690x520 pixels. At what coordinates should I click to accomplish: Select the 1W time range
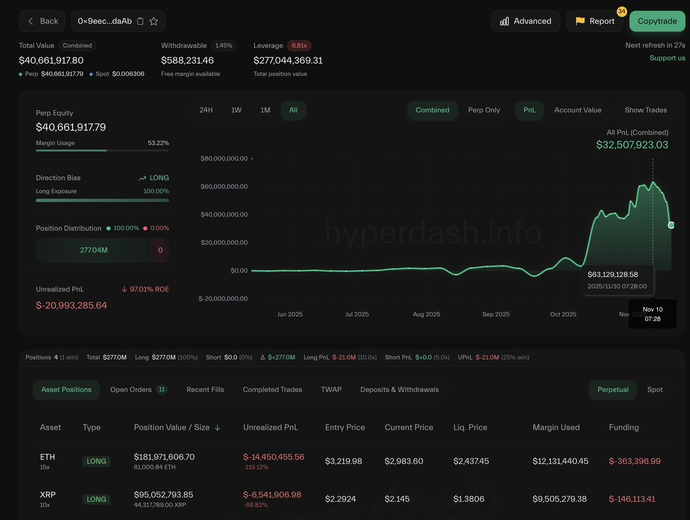point(236,110)
